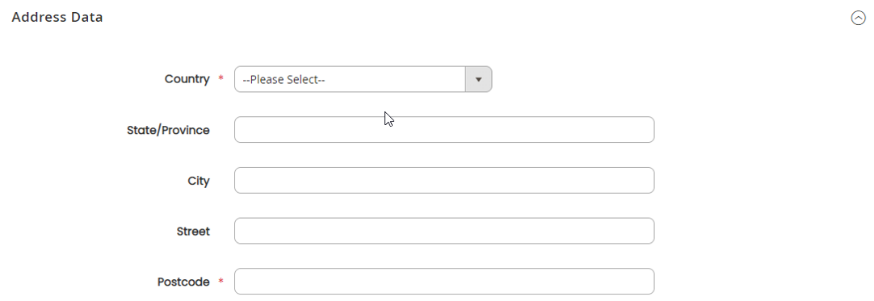874x301 pixels.
Task: Toggle the Address Data header bar
Action: 437,18
